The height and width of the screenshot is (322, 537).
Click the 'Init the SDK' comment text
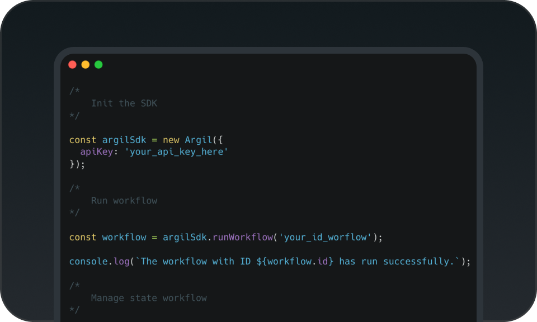pos(124,103)
